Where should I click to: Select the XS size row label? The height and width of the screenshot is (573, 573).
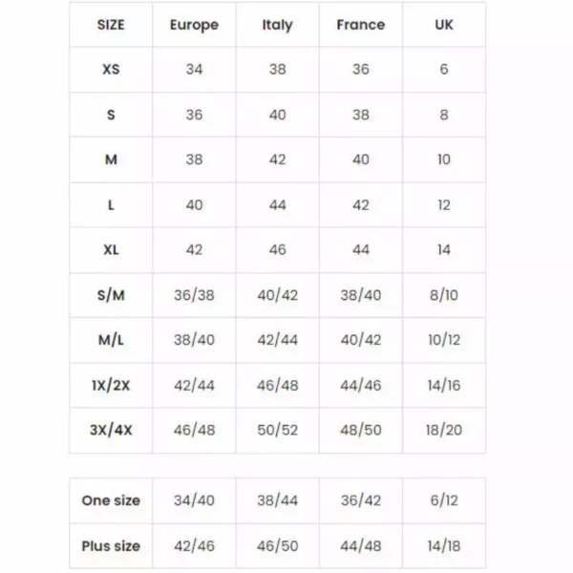point(111,70)
